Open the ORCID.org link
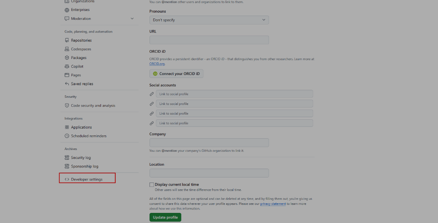Image resolution: width=438 pixels, height=223 pixels. point(157,64)
